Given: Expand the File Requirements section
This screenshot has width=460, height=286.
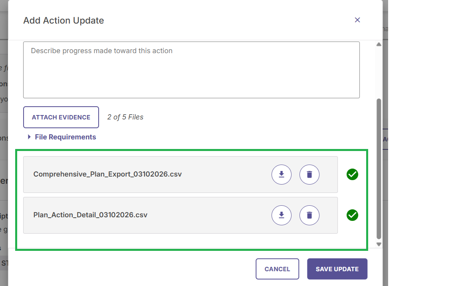Looking at the screenshot, I should [62, 137].
